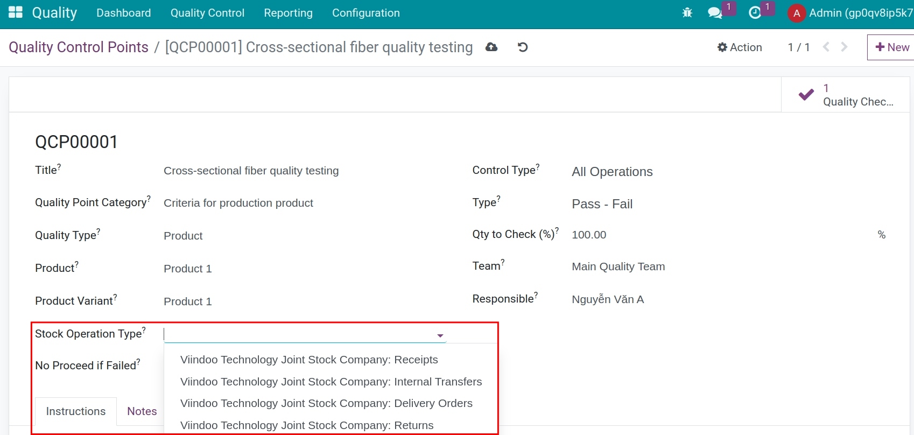Open the Dashboard menu

point(124,13)
